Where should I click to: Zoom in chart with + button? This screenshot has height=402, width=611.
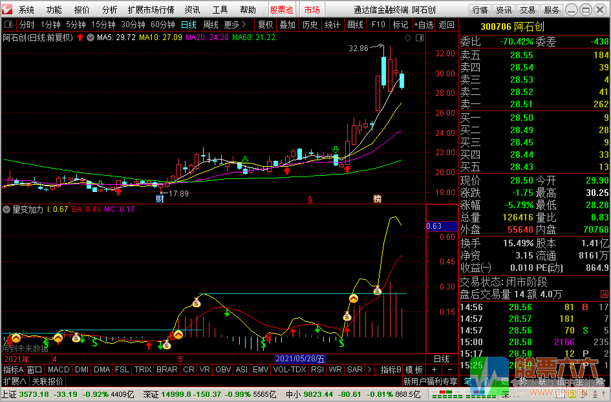tap(434, 370)
